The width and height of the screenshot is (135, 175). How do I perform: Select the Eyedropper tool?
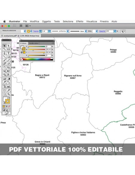pos(4,82)
